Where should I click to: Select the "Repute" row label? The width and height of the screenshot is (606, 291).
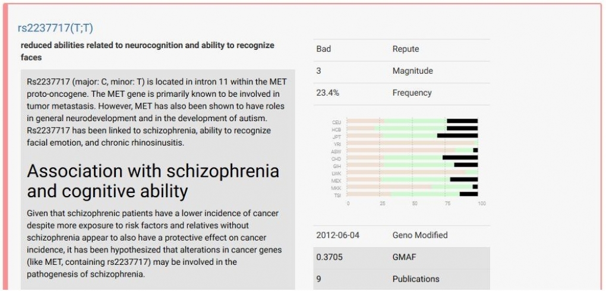point(405,49)
